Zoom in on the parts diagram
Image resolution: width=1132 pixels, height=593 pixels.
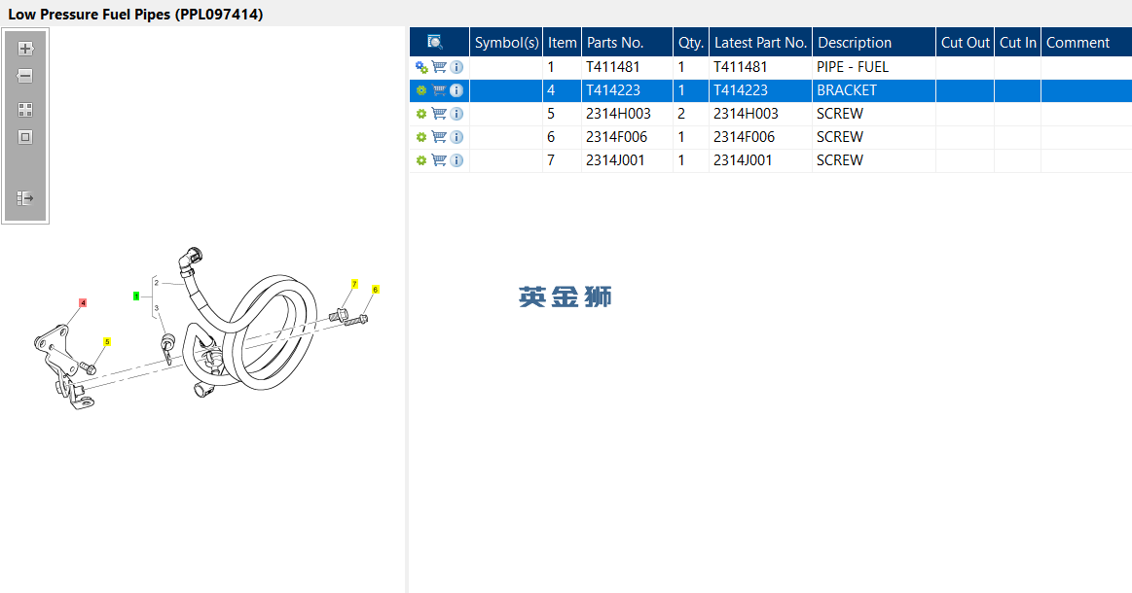(25, 49)
